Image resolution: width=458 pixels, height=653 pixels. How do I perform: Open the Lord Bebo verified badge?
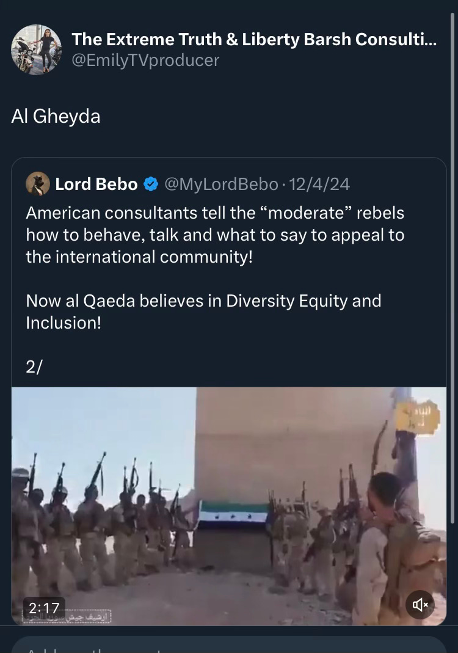tap(151, 184)
